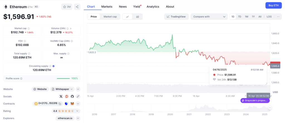Open the GitHub social icon
This screenshot has width=285, height=123.
coord(72,96)
